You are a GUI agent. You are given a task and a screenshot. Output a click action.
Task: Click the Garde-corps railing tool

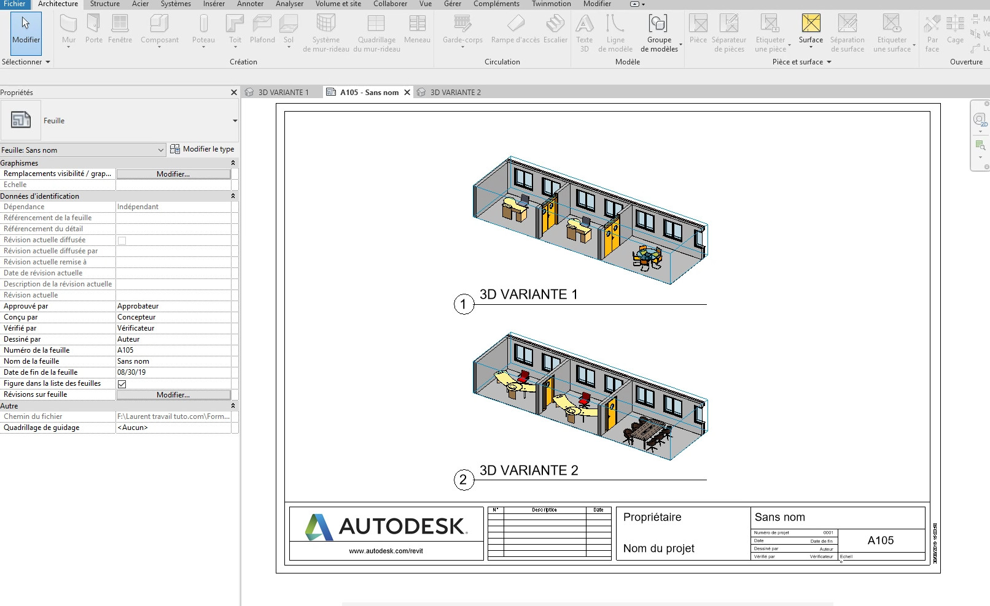462,29
